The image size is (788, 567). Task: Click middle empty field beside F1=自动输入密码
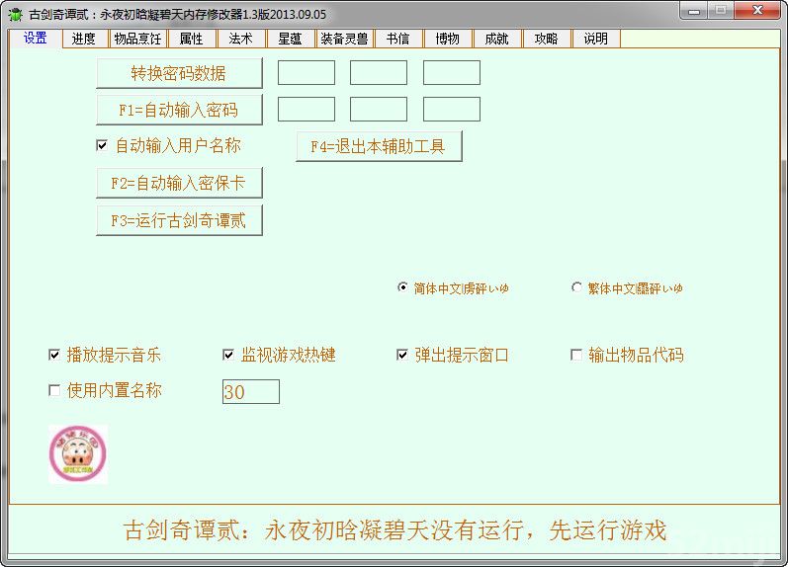click(379, 109)
